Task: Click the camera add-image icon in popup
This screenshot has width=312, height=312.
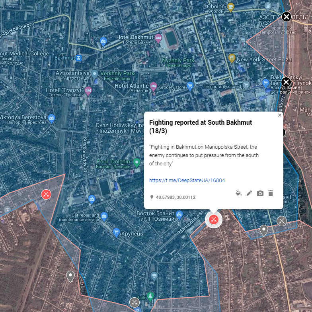Action: [x=260, y=193]
